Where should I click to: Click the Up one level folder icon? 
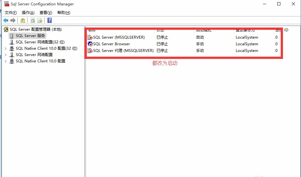pos(23,20)
